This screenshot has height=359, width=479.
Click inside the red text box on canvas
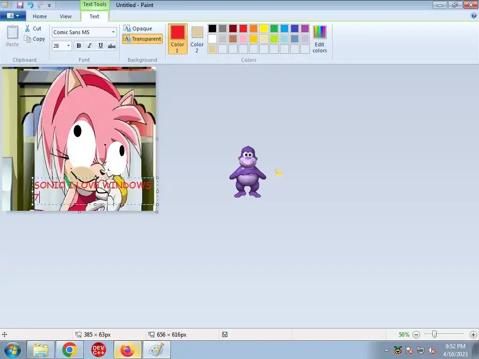[x=95, y=191]
